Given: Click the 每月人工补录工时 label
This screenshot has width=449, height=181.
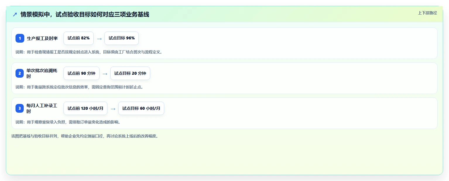Looking at the screenshot, I should pos(42,108).
